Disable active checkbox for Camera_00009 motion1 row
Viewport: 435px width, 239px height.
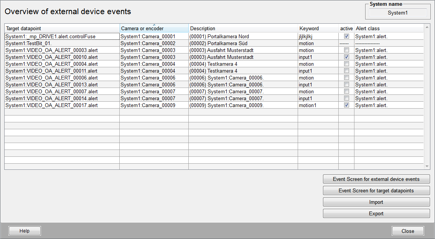[x=346, y=105]
